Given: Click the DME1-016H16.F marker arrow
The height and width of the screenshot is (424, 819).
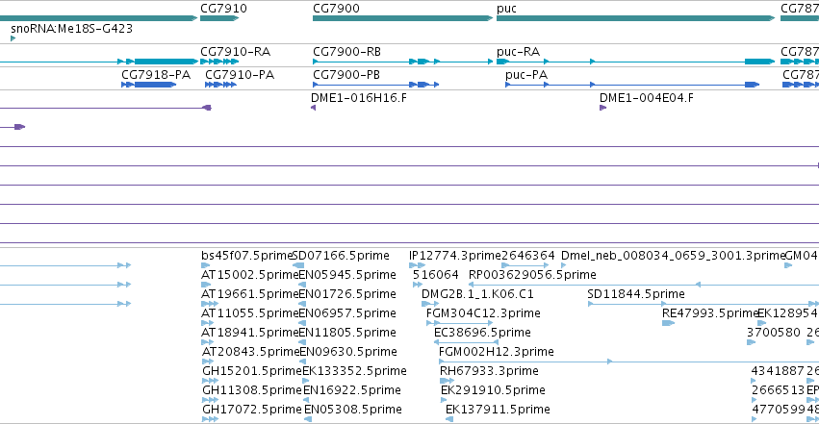Looking at the screenshot, I should pos(314,108).
